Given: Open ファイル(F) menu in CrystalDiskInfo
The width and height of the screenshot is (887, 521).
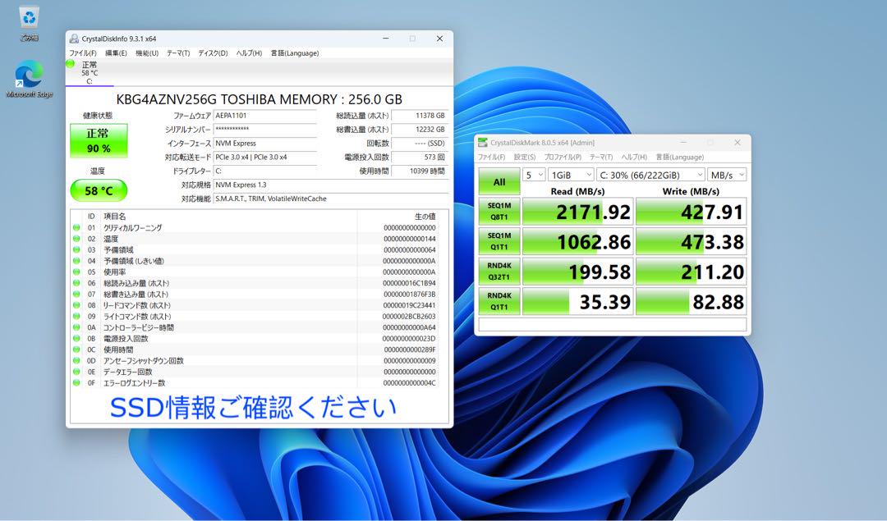Looking at the screenshot, I should 83,53.
